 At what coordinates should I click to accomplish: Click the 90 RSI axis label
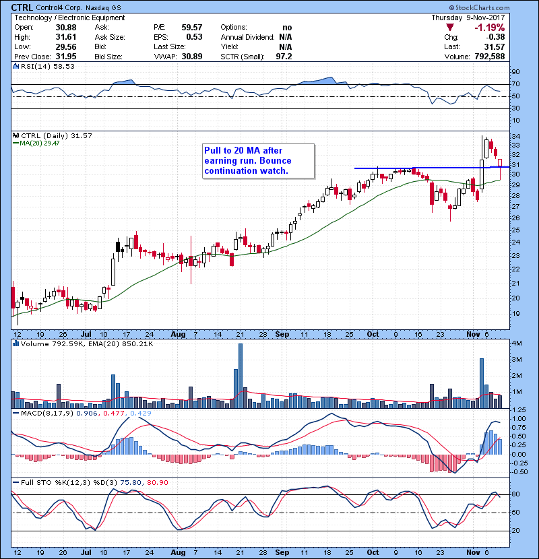pos(516,71)
